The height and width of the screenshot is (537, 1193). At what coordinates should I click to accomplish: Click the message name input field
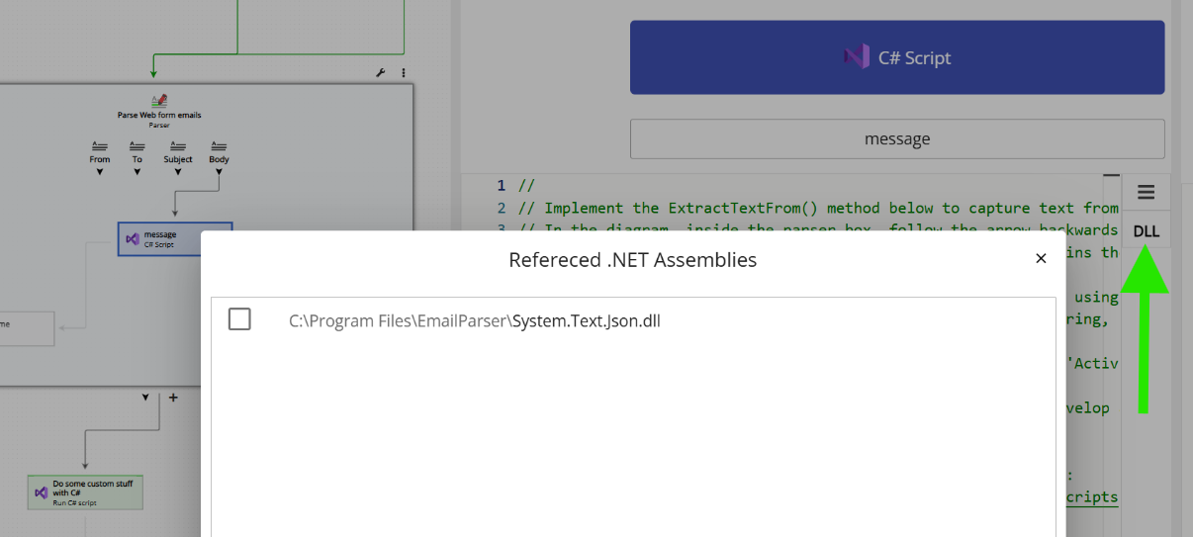897,139
